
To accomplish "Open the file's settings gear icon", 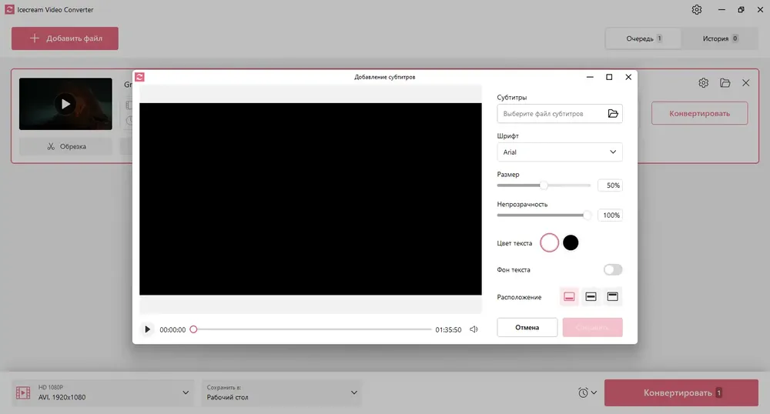I will pyautogui.click(x=703, y=83).
